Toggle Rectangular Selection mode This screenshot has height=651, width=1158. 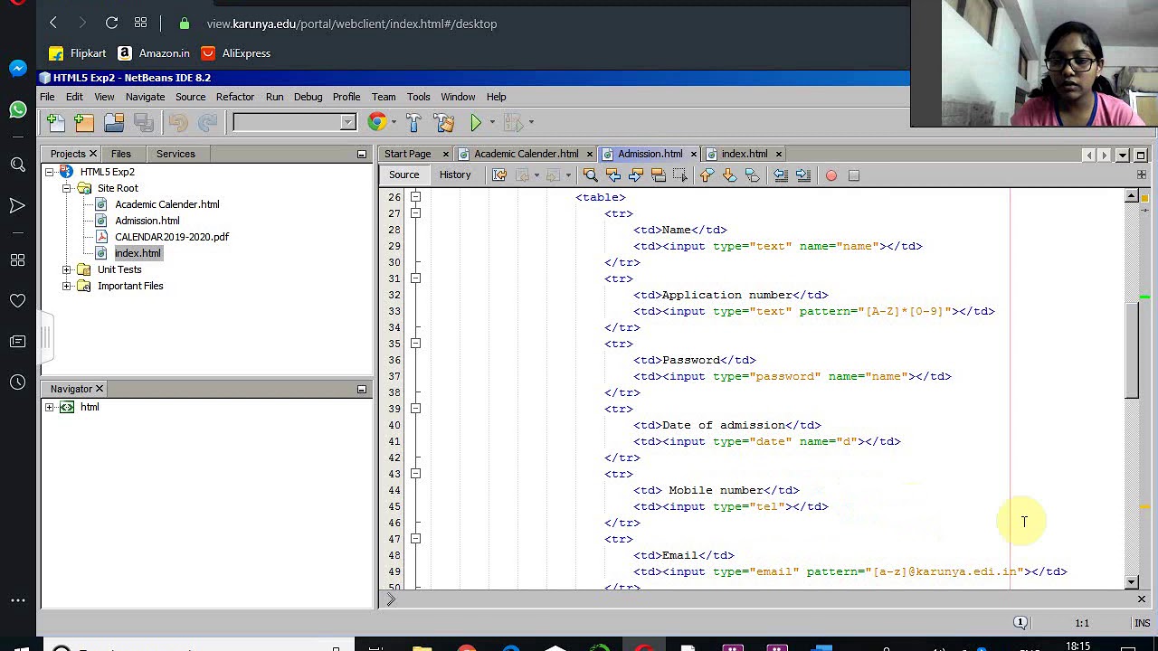(681, 175)
